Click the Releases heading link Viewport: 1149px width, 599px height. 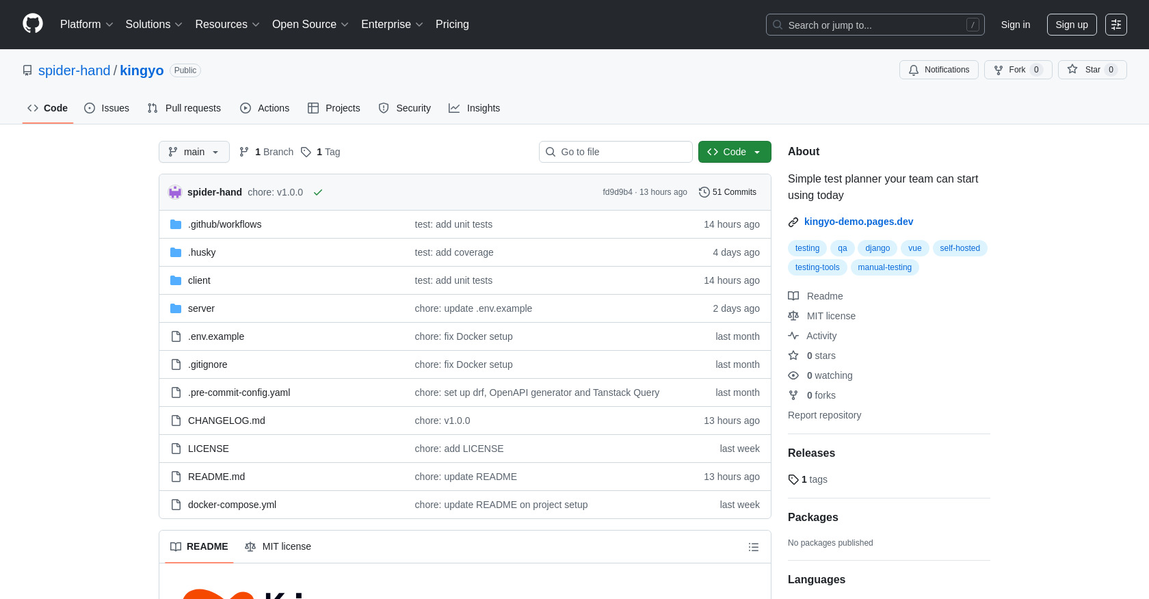(811, 453)
